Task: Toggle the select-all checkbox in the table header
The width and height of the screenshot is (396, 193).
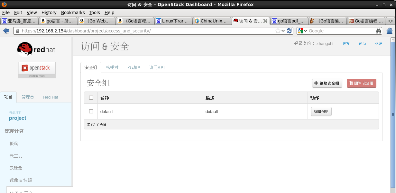Action: click(91, 98)
